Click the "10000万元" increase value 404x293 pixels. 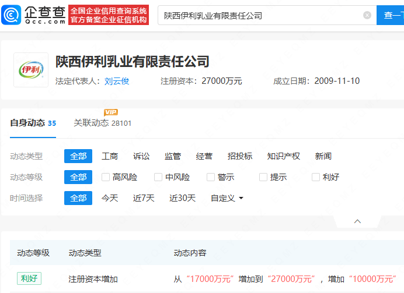click(372, 279)
